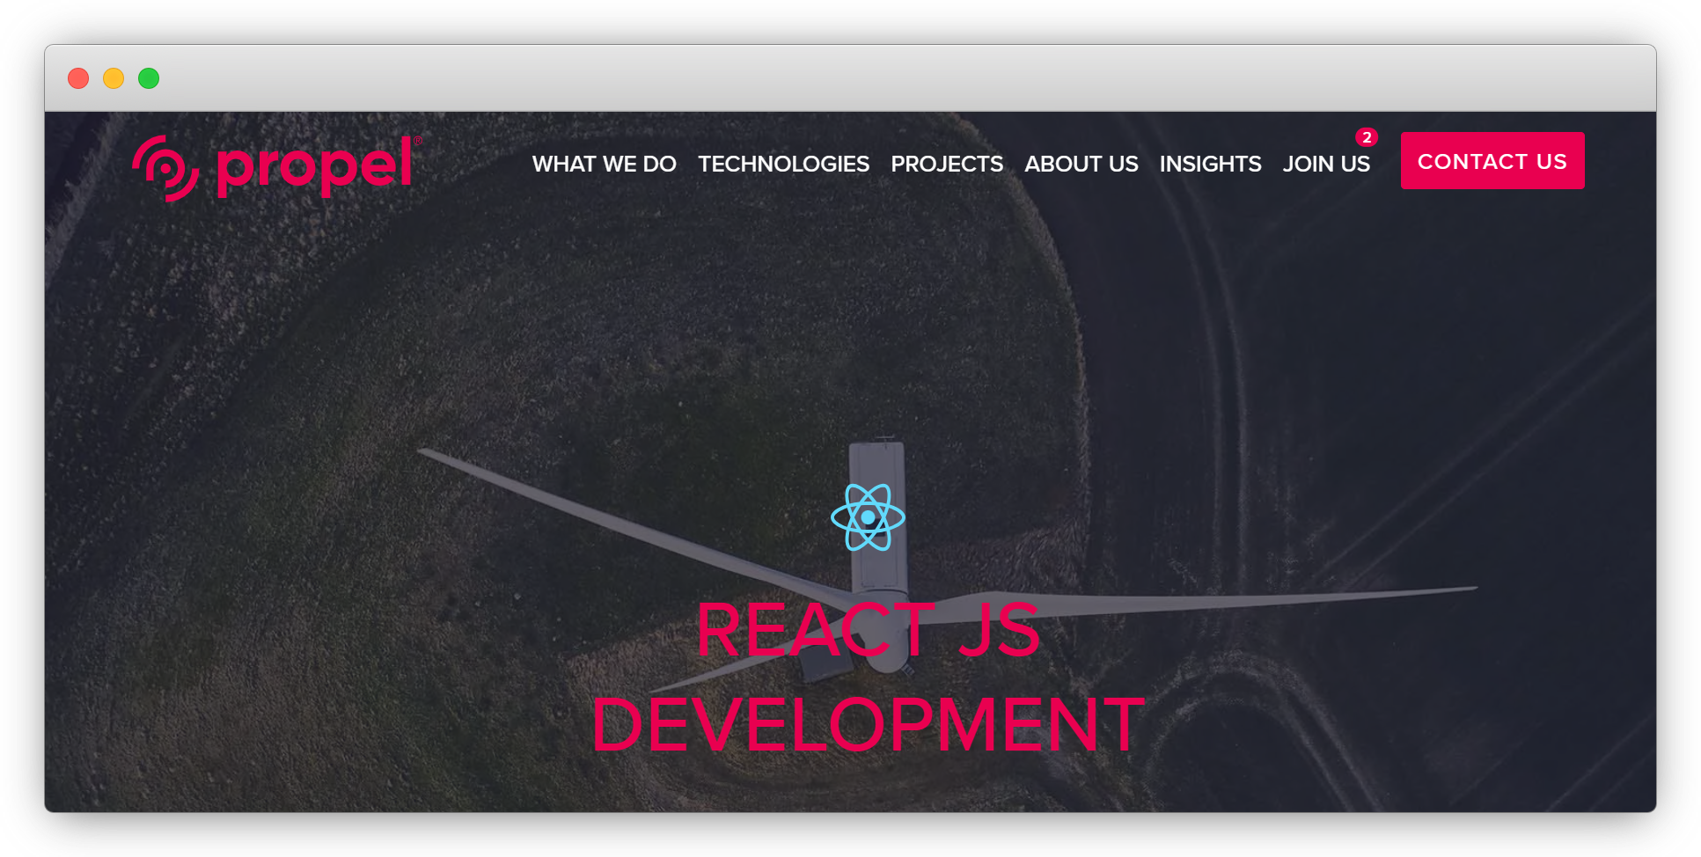Open the Technologies menu item

point(783,164)
